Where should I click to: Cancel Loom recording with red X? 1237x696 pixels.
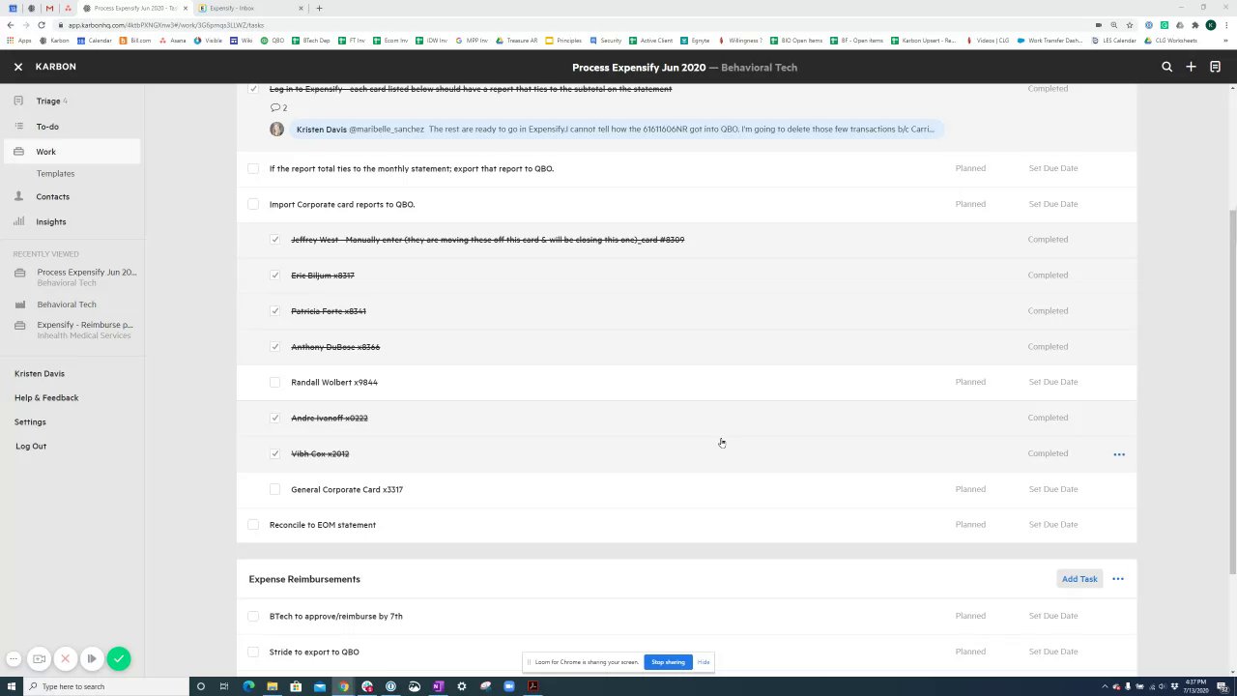coord(66,659)
